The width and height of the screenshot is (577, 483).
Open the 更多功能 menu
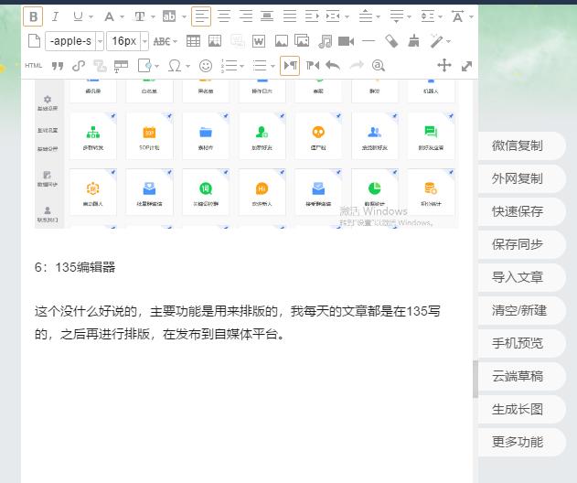[518, 442]
